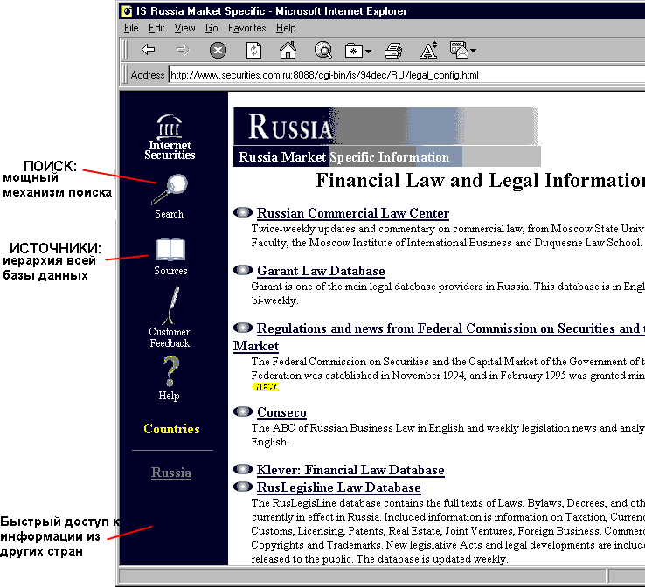Go to Home page via house icon

pos(288,51)
